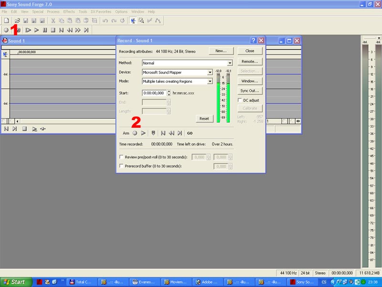This screenshot has width=382, height=287.
Task: Open the Tools menu
Action: pyautogui.click(x=83, y=11)
